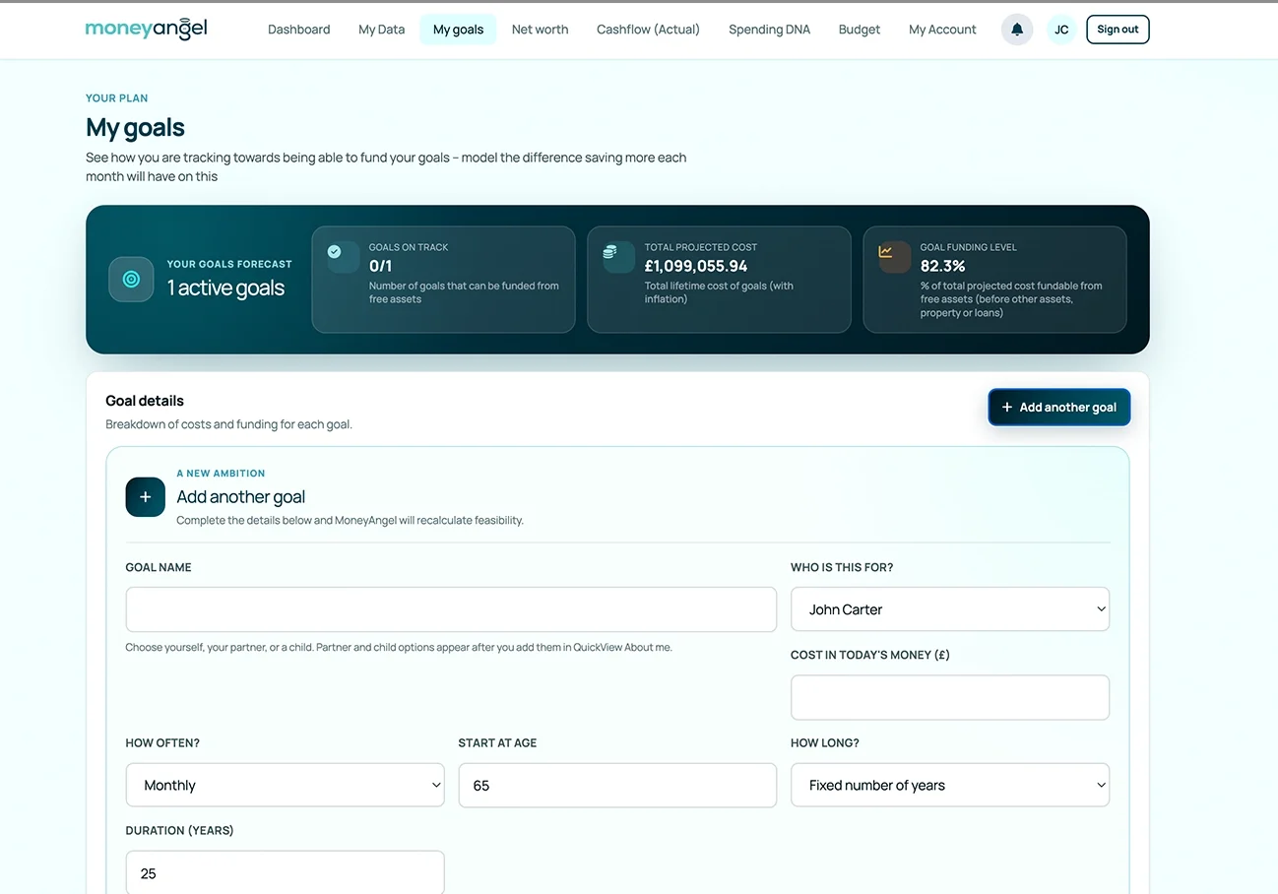This screenshot has height=894, width=1278.
Task: Click the coins icon on Total Projected Cost
Action: click(x=610, y=252)
